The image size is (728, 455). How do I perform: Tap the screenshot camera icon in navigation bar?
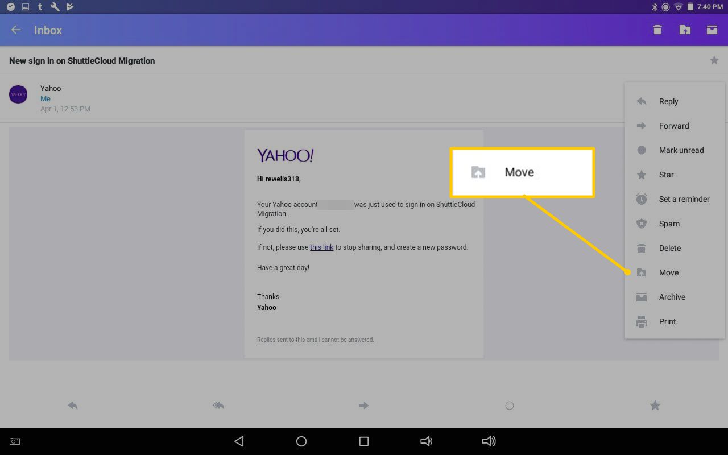tap(15, 441)
